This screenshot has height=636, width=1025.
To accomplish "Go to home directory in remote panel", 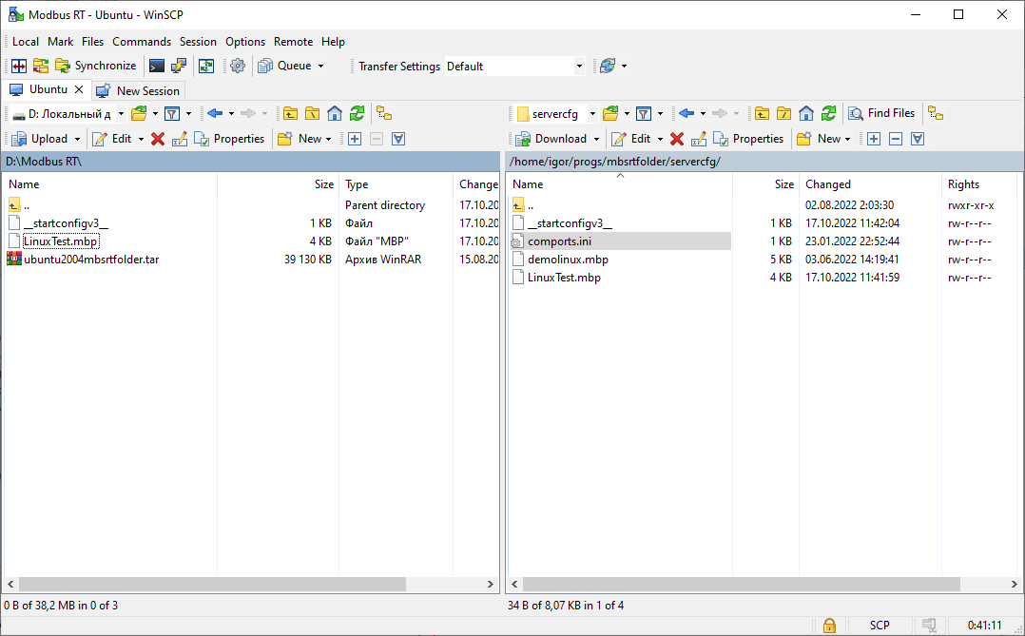I will click(806, 114).
